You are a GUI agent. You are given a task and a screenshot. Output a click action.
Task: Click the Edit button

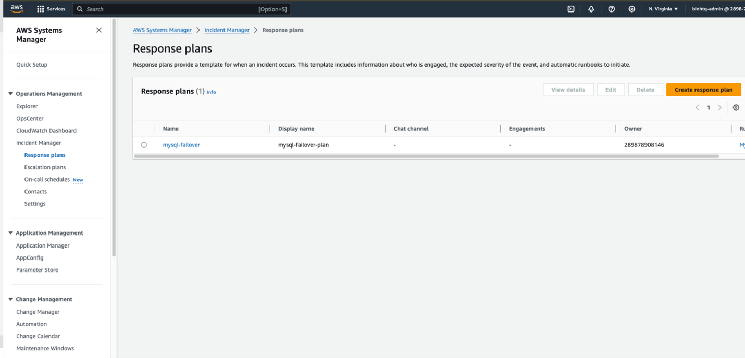click(611, 90)
